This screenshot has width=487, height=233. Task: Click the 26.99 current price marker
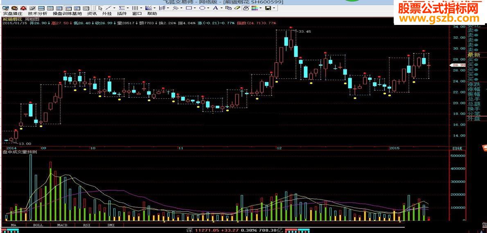coord(458,65)
